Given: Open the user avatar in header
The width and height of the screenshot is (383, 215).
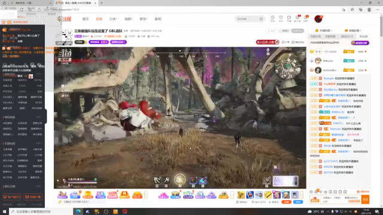Looking at the screenshot, I should pos(318,19).
